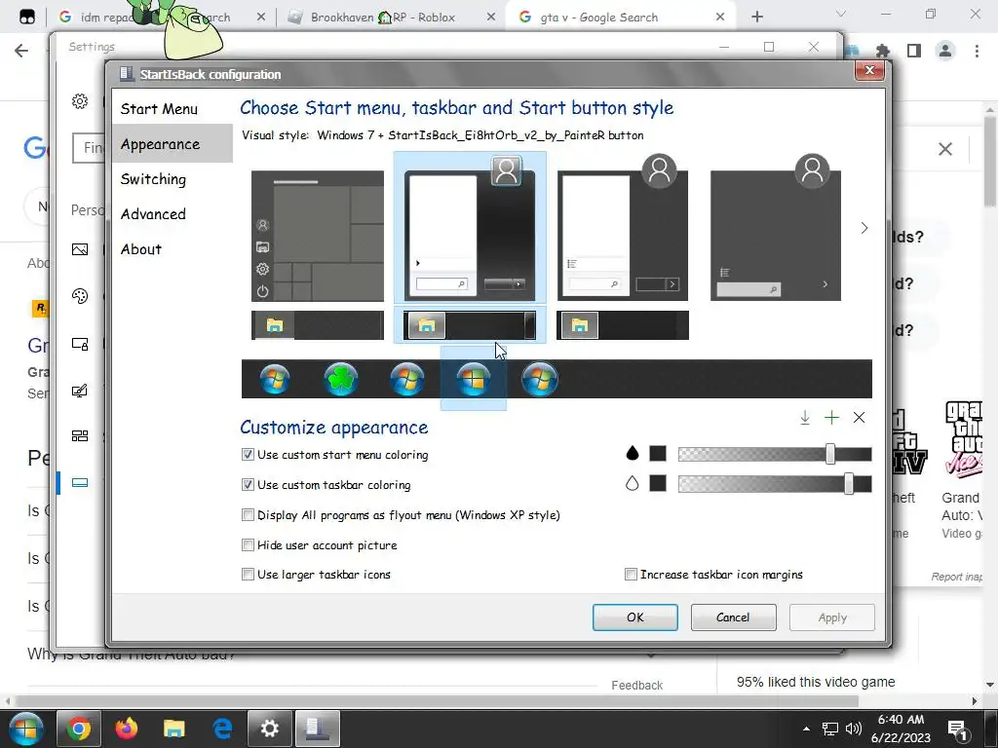The width and height of the screenshot is (998, 748).
Task: Open the Chrome tab search dropdown
Action: click(x=841, y=14)
